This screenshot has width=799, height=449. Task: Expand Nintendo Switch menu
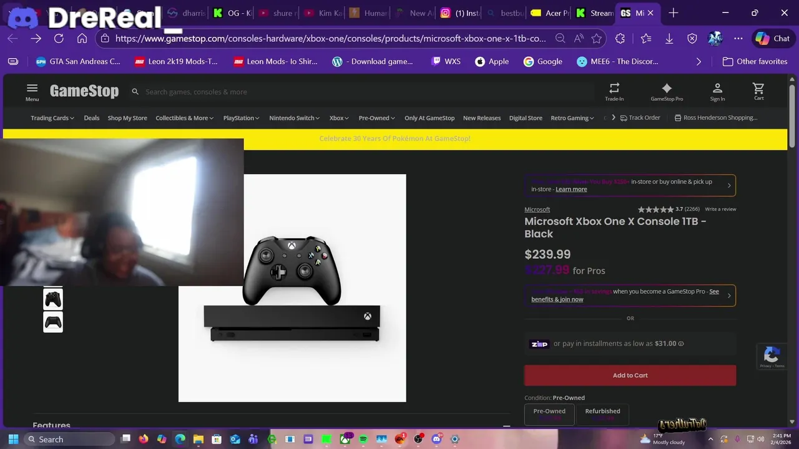pyautogui.click(x=294, y=118)
